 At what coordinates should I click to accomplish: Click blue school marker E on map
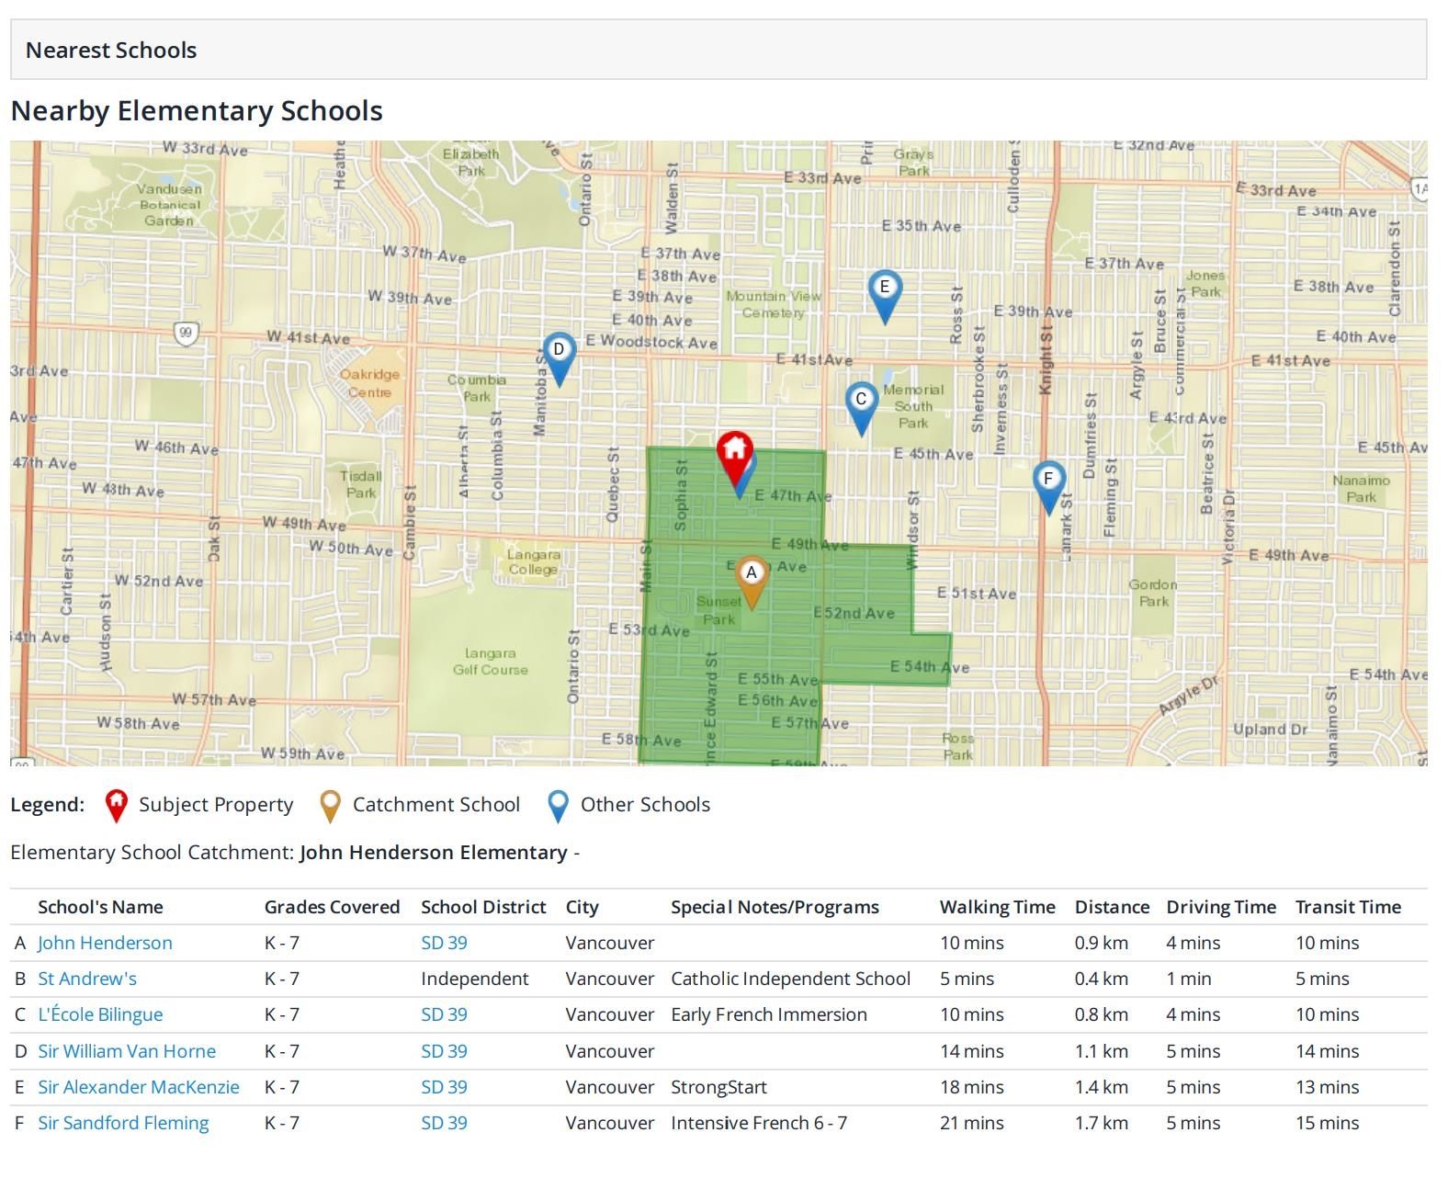point(885,295)
